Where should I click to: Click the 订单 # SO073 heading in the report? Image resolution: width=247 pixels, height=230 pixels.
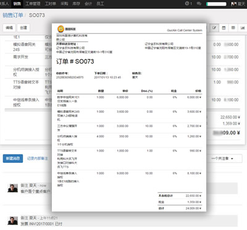point(75,62)
